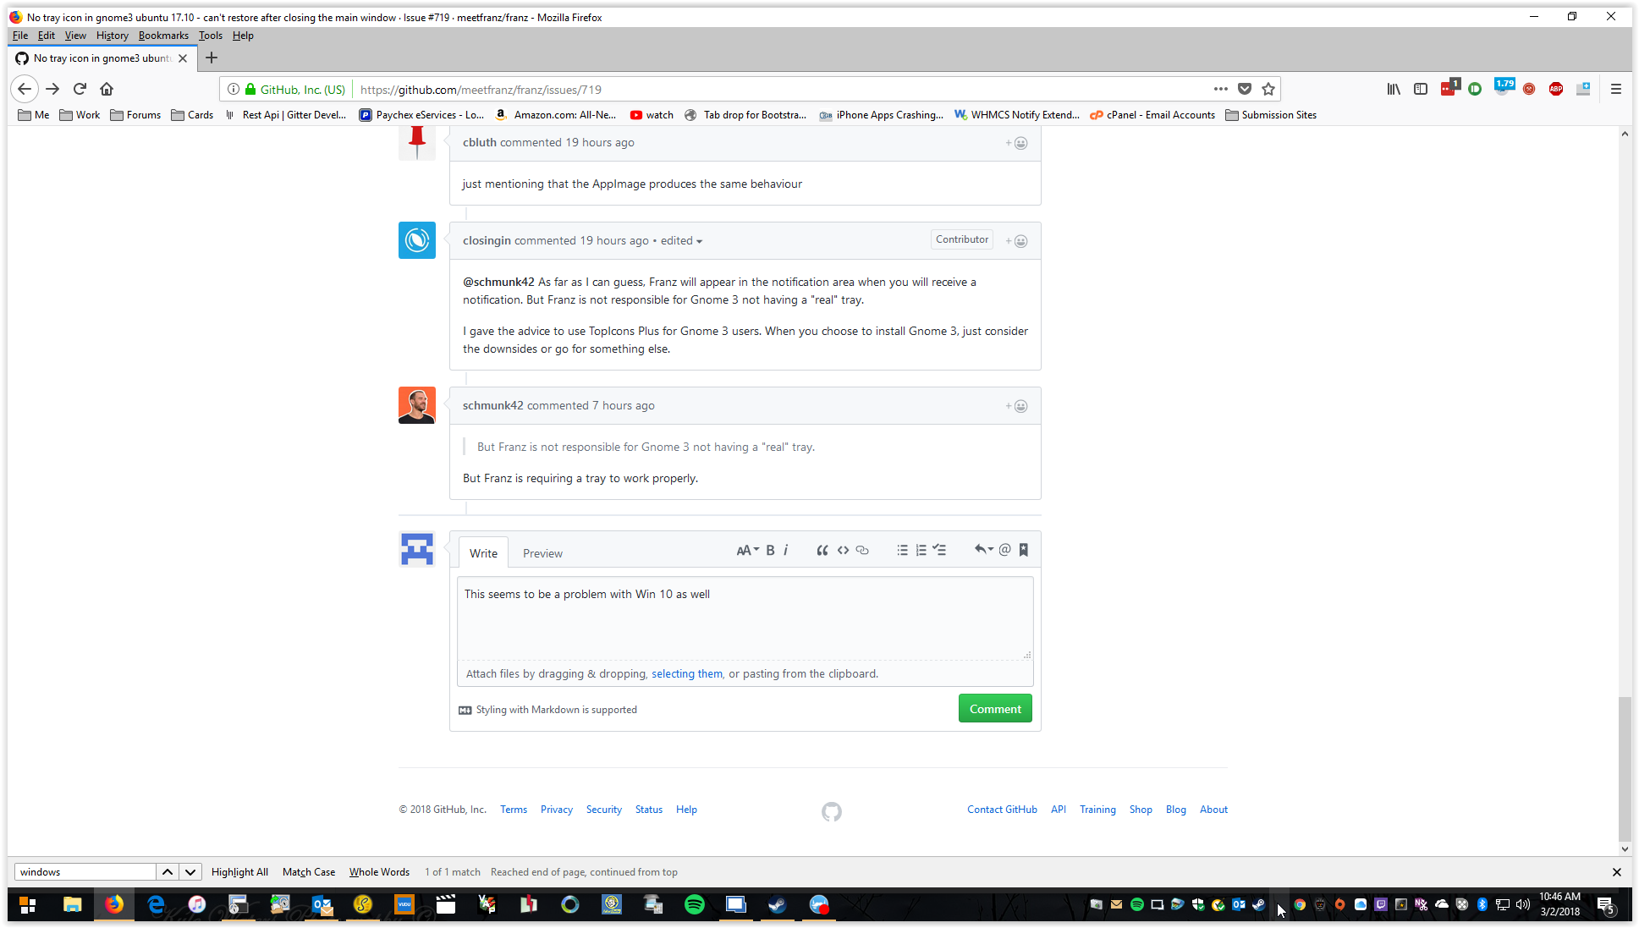Image resolution: width=1639 pixels, height=928 pixels.
Task: Find previous match with up arrow
Action: (168, 872)
